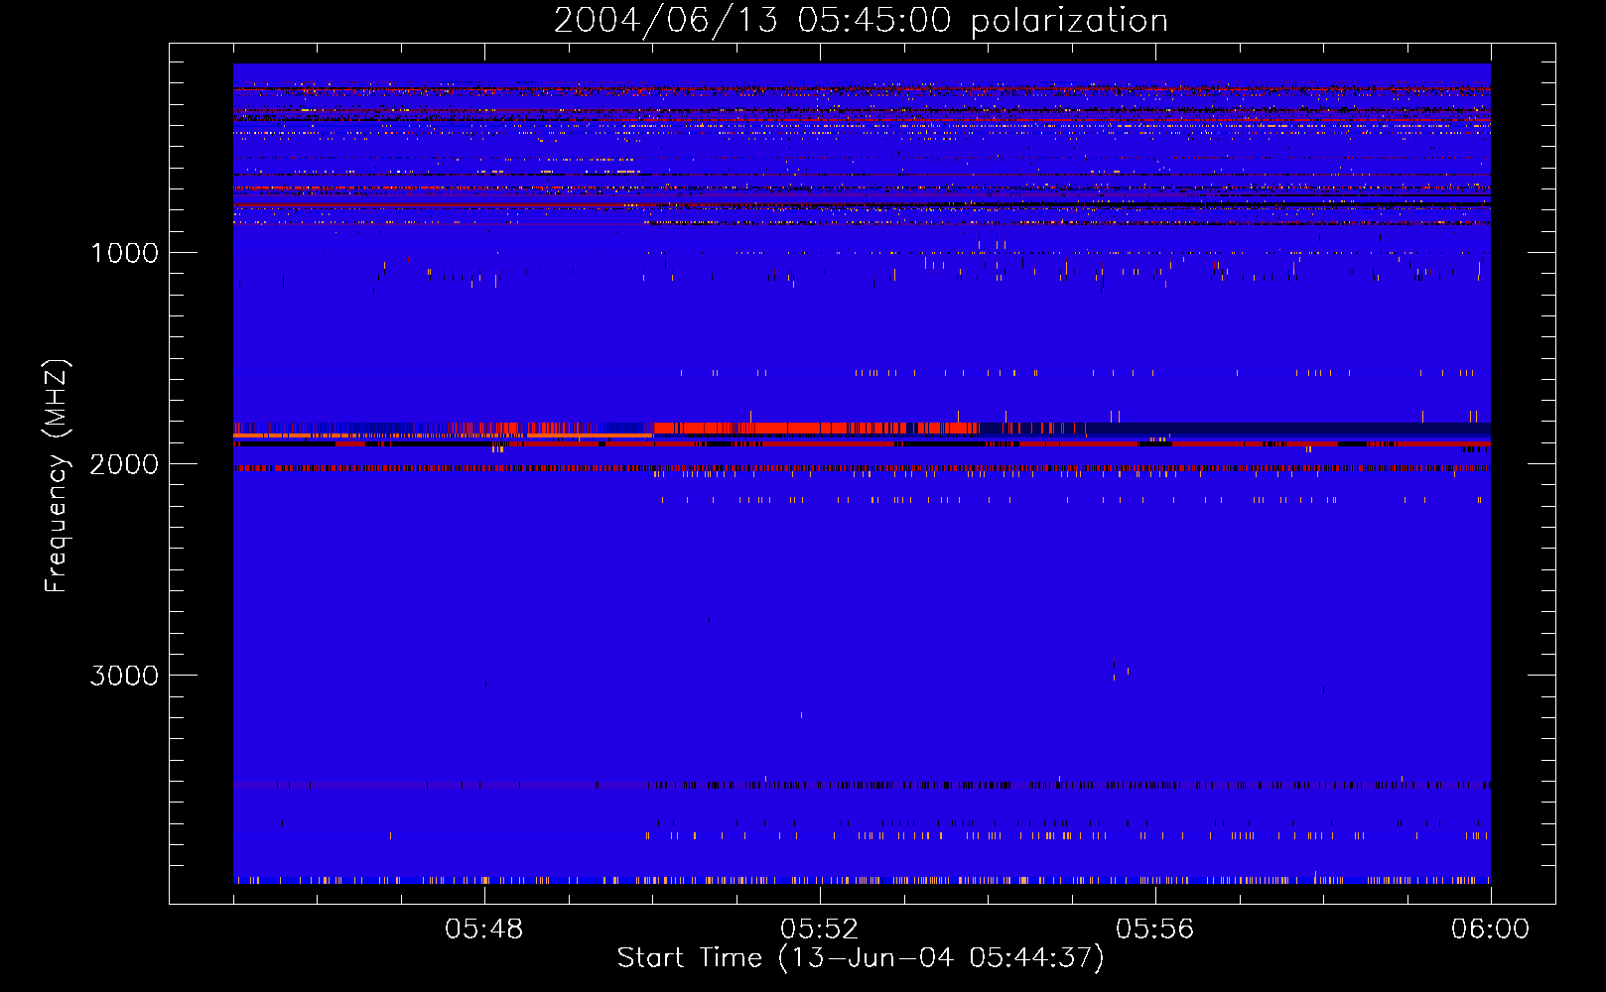
Task: Click the '05:56' time tick label
Action: pyautogui.click(x=1155, y=930)
